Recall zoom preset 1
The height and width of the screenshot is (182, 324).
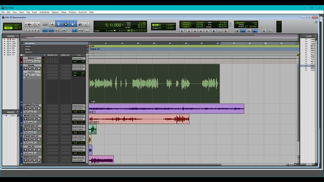coord(26,31)
